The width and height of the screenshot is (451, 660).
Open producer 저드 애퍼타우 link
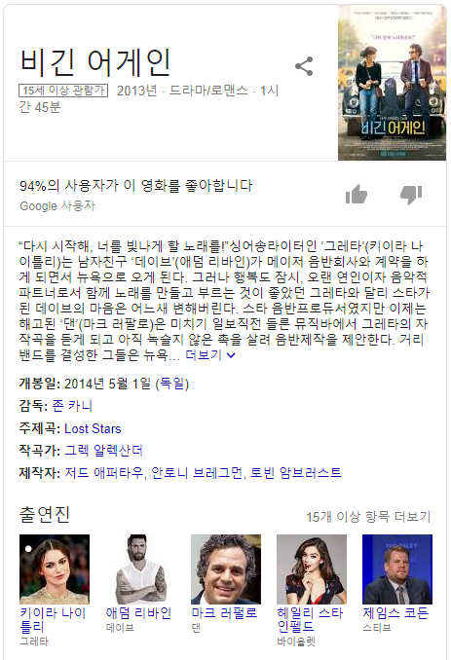104,473
